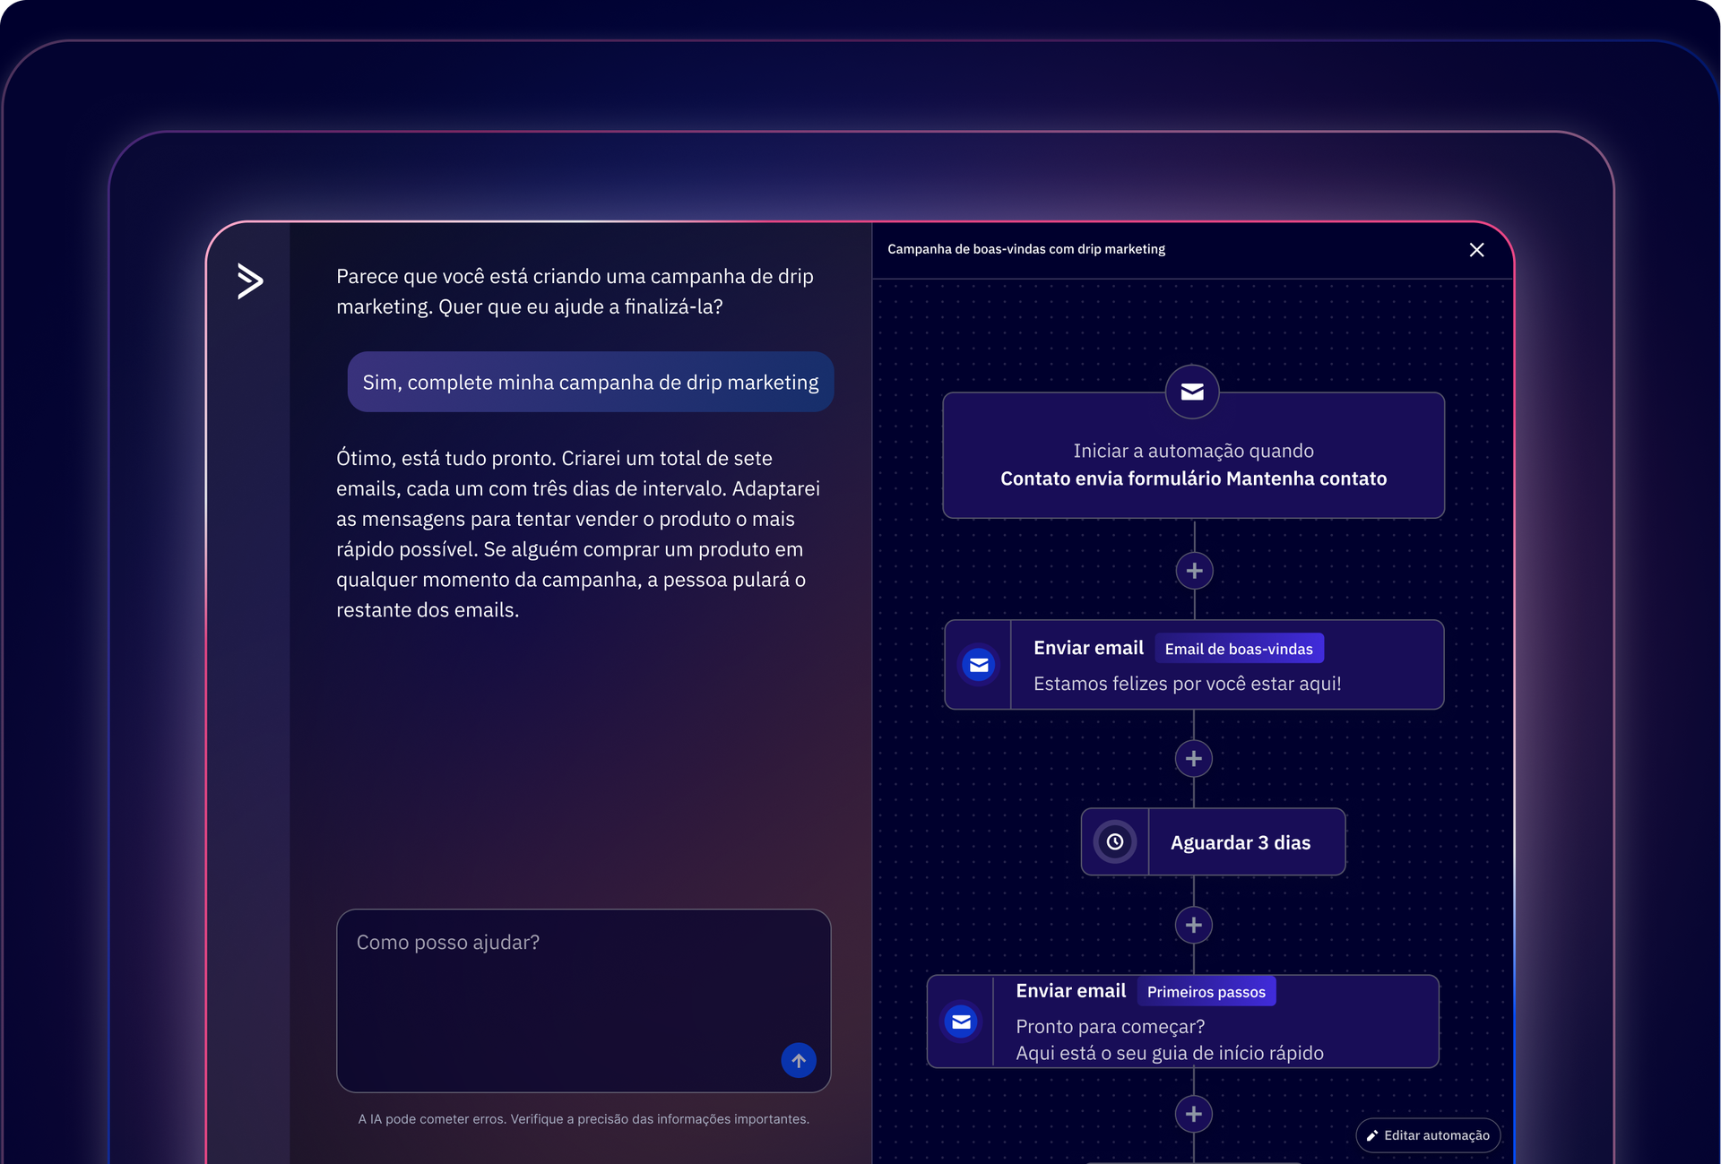
Task: Click plus button below the trigger node
Action: 1194,571
